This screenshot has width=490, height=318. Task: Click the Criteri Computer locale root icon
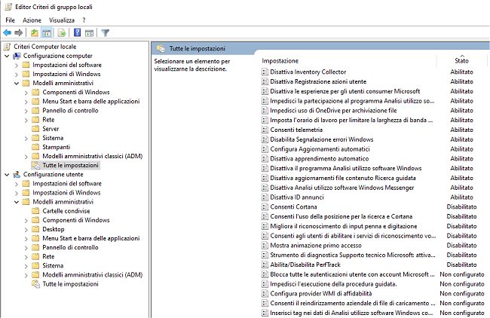(7, 47)
